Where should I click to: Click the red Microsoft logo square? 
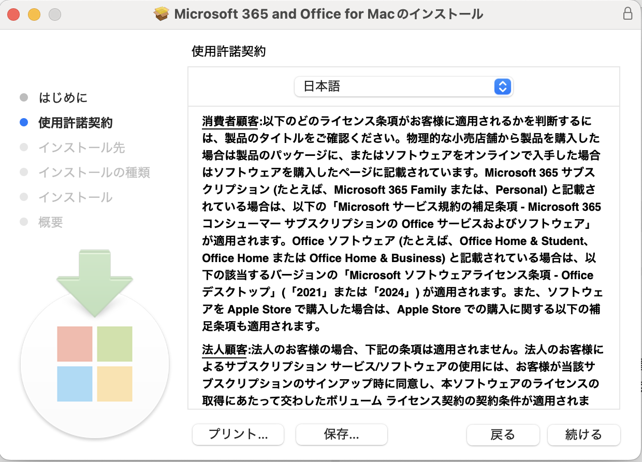[75, 343]
